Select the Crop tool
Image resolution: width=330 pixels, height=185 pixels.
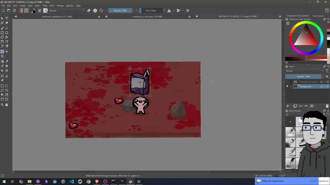click(x=2, y=56)
